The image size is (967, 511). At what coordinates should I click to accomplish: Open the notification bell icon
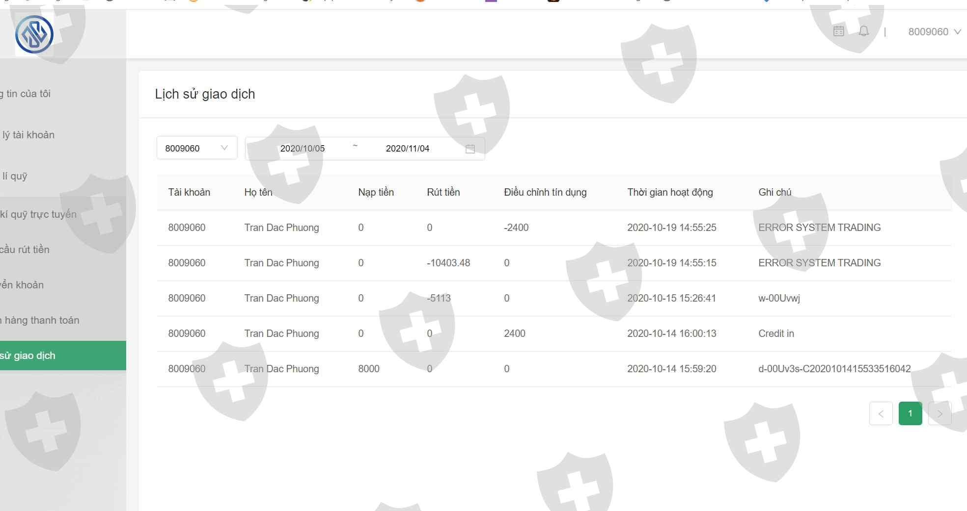[864, 31]
